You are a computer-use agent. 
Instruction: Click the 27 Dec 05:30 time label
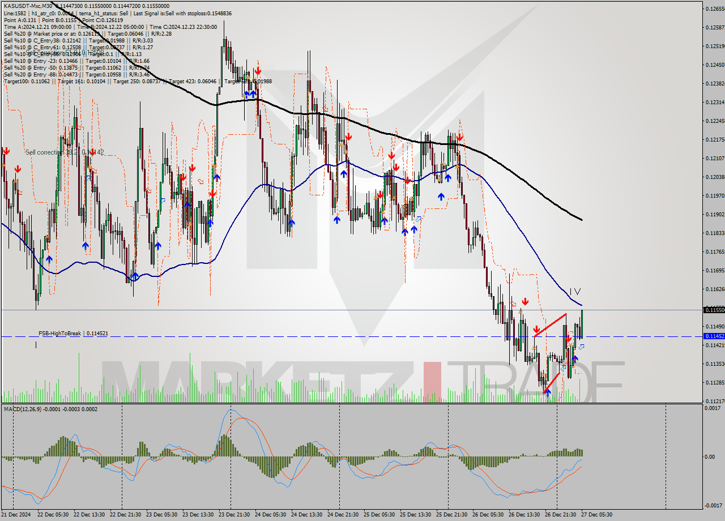click(x=596, y=515)
